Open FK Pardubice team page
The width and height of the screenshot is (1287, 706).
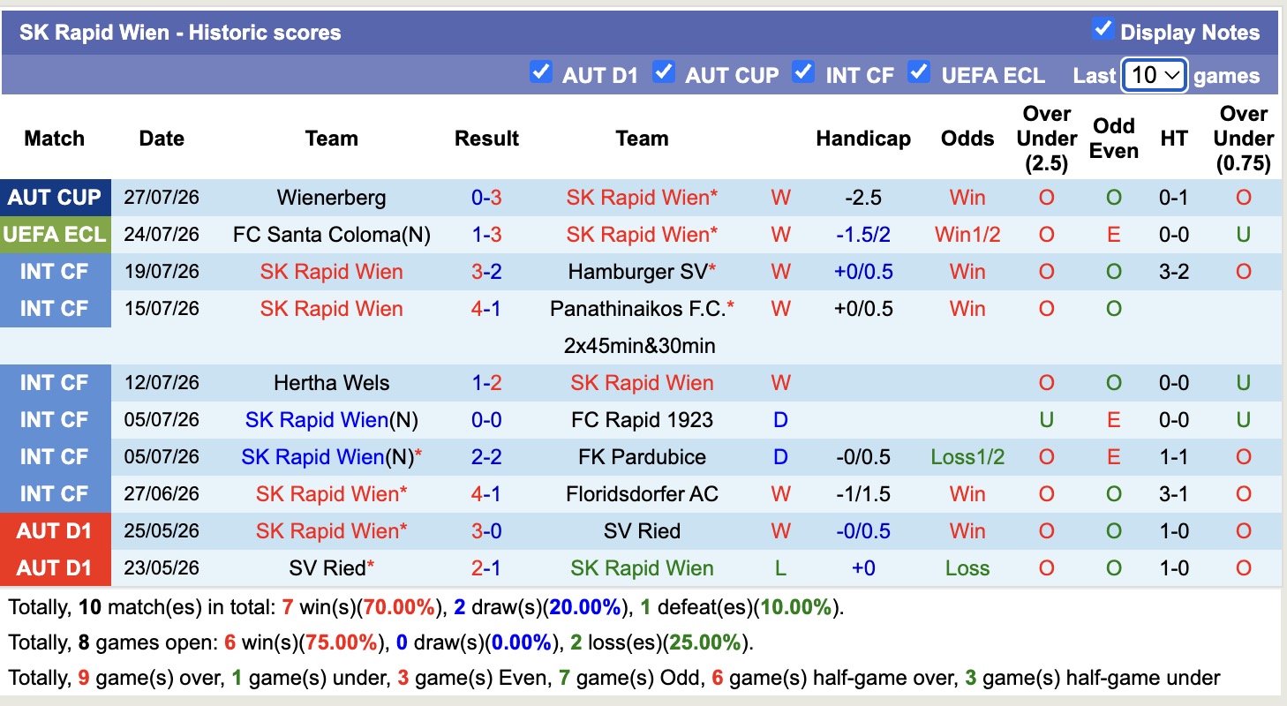(x=642, y=457)
